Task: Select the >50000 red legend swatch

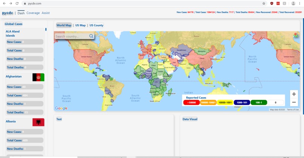Action: (x=191, y=103)
